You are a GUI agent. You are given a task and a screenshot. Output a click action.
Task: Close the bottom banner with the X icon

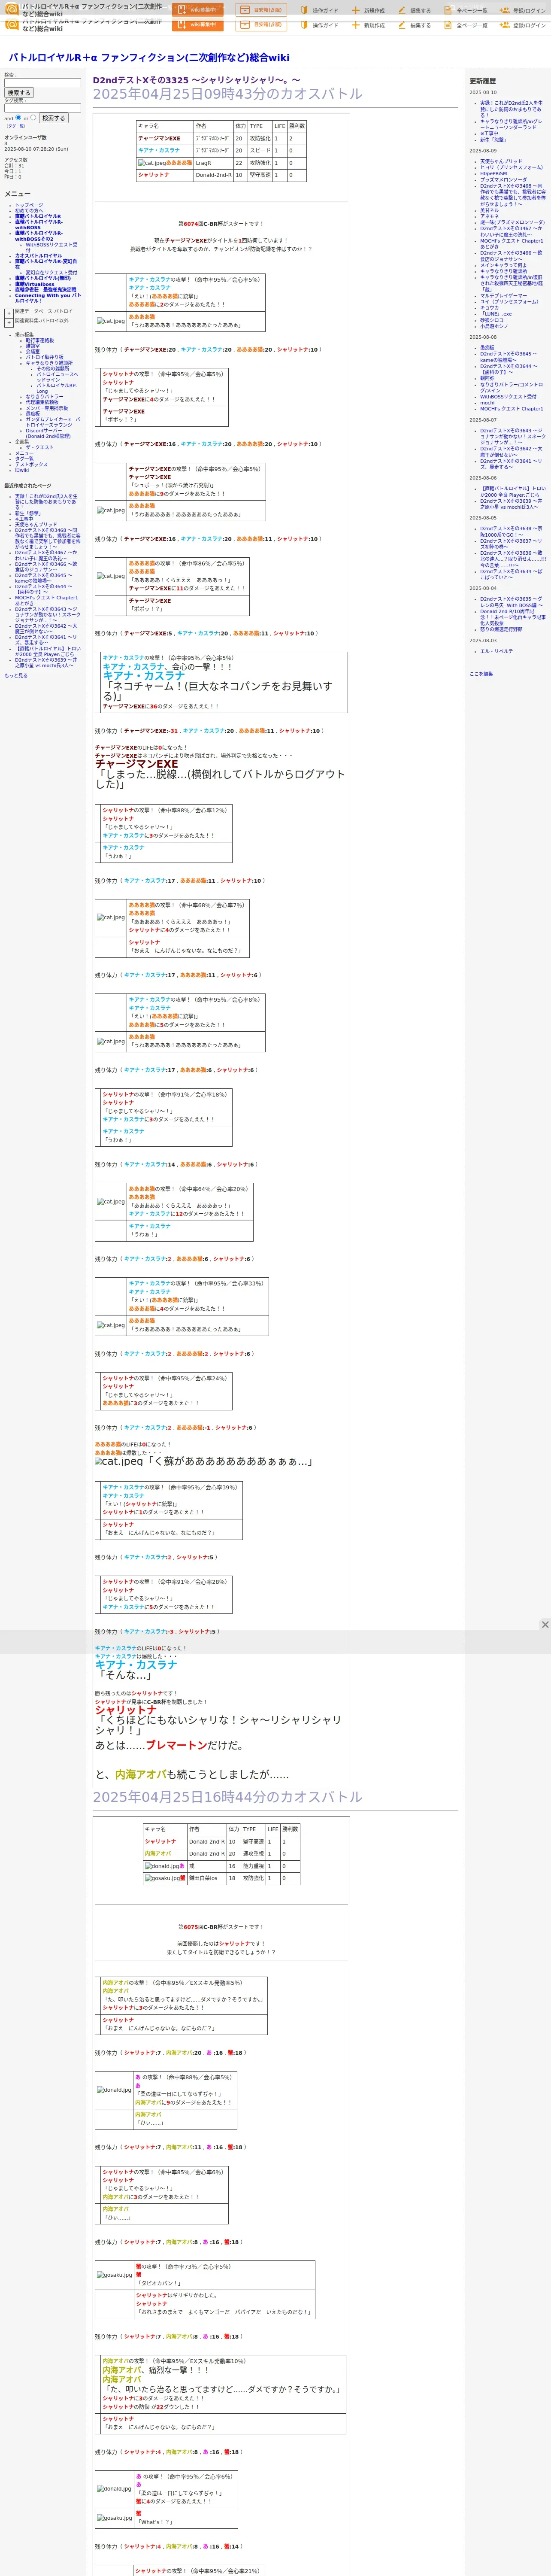click(545, 1624)
